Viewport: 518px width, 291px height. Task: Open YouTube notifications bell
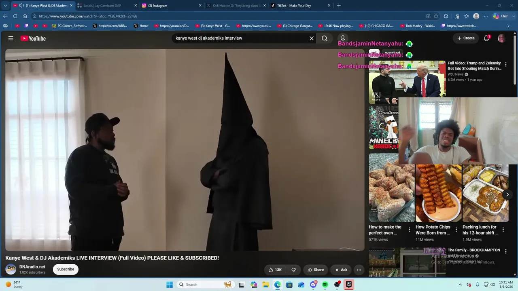[486, 38]
